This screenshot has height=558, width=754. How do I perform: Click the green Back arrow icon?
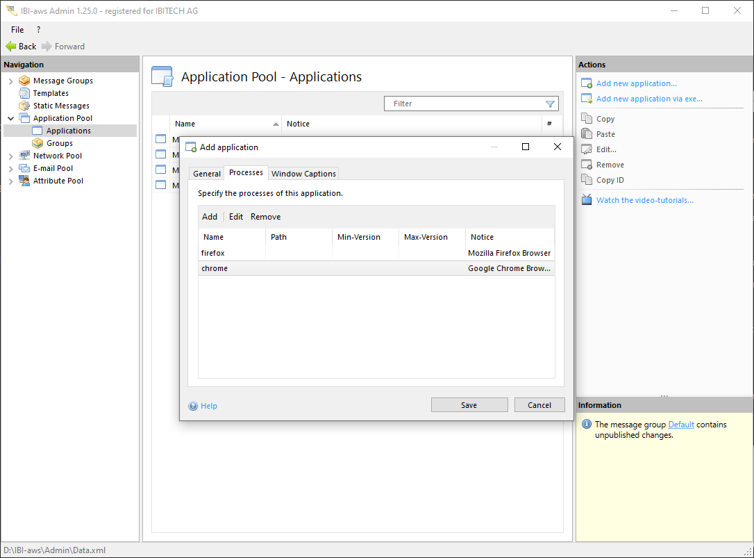coord(11,47)
